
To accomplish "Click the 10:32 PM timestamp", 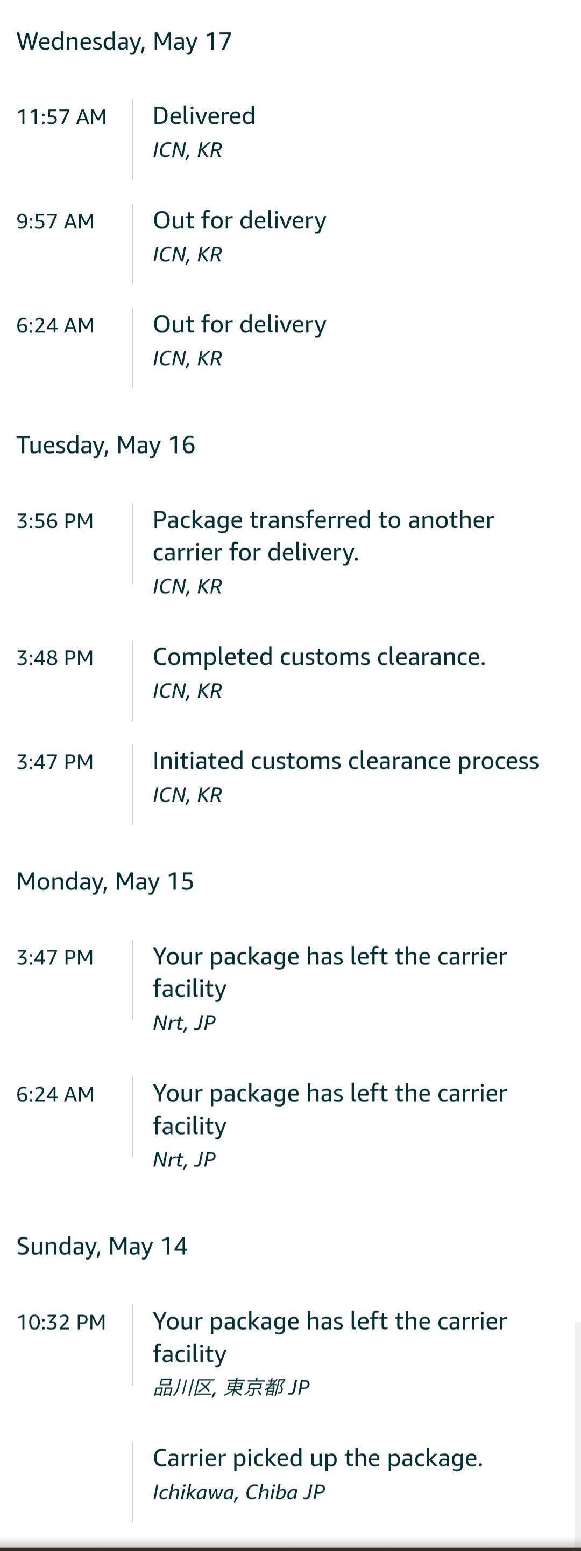I will (x=61, y=1322).
